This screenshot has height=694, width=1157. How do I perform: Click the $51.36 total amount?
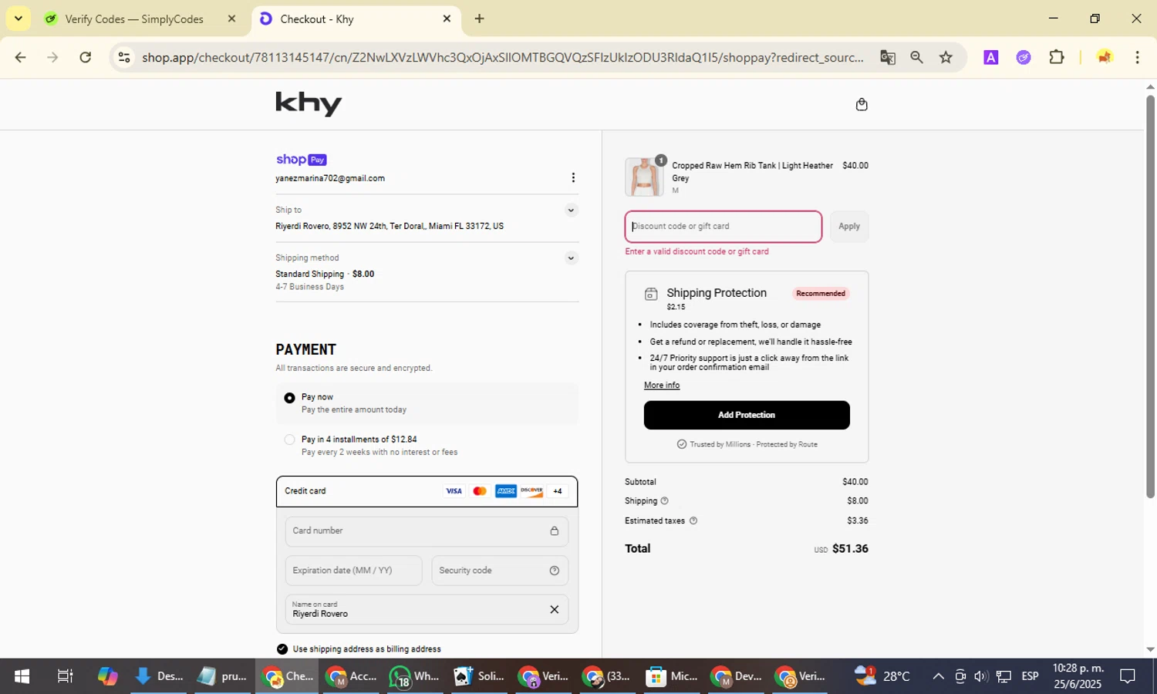click(850, 549)
